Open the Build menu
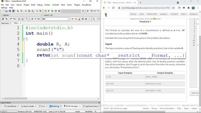 33,5
